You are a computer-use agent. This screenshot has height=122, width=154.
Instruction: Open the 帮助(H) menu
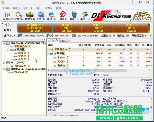[x=60, y=8]
